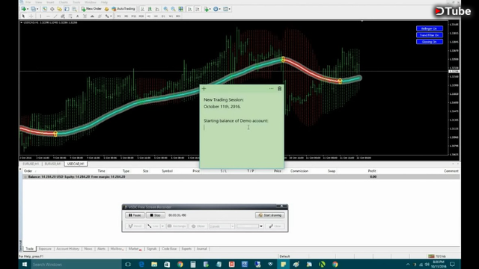Pause the VSDC screen recording

click(x=135, y=215)
